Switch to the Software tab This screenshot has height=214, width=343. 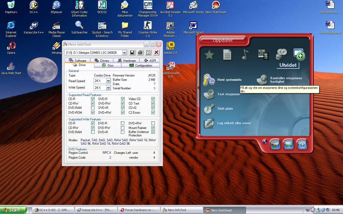(x=77, y=60)
